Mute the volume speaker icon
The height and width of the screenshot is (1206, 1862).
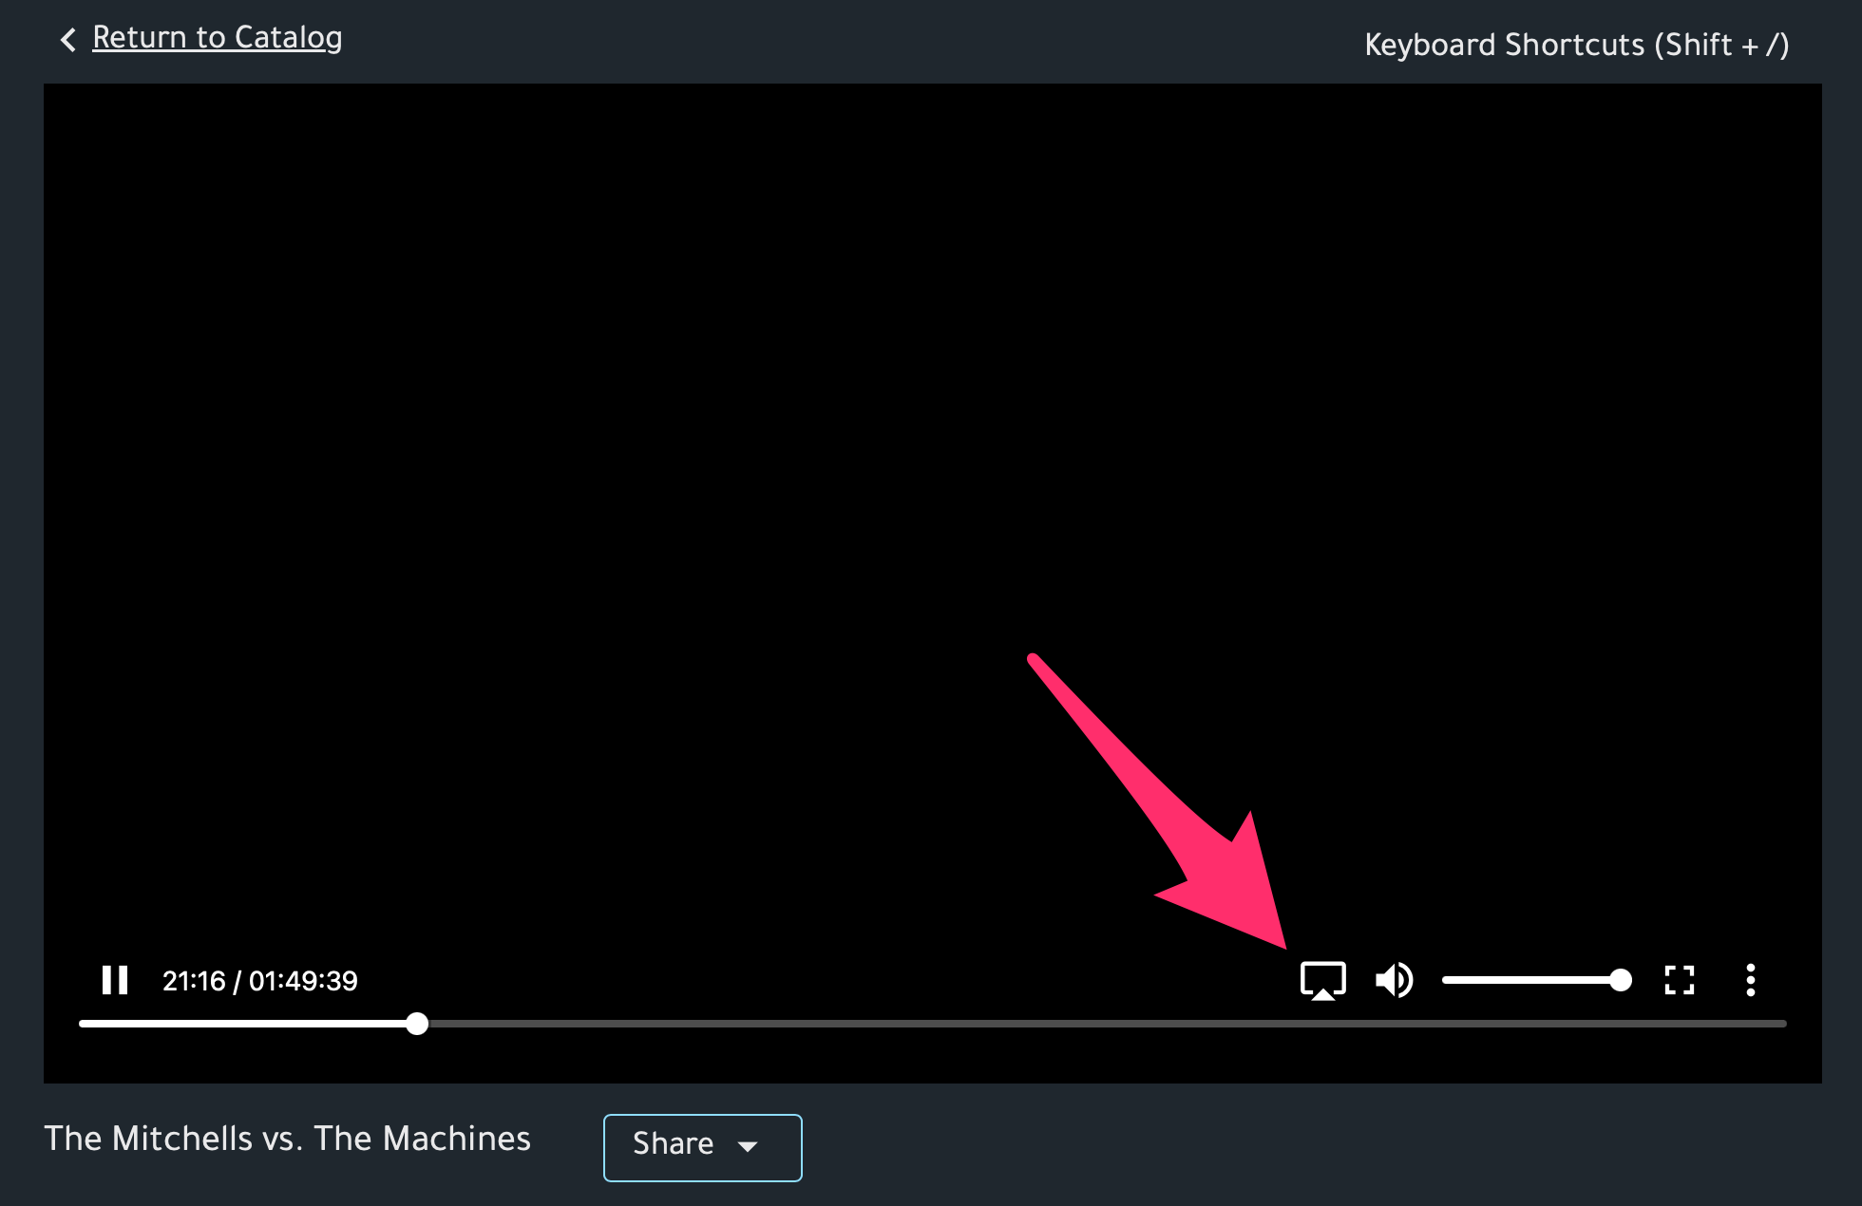point(1394,980)
